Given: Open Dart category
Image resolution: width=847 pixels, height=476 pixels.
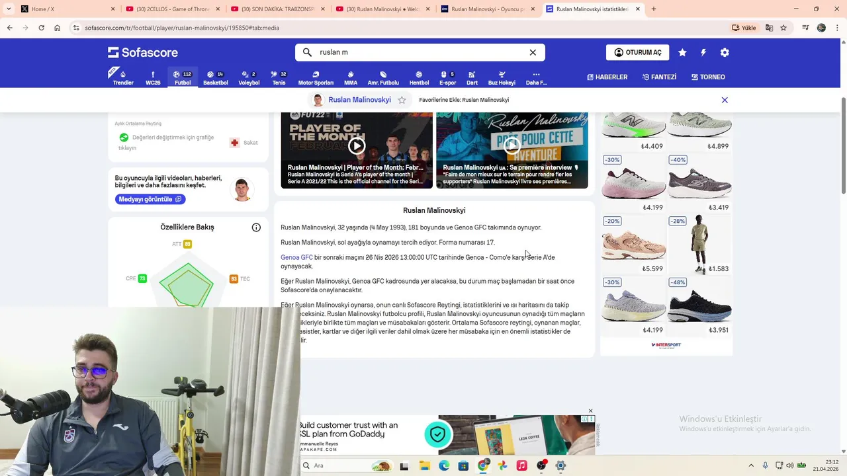Looking at the screenshot, I should [472, 78].
